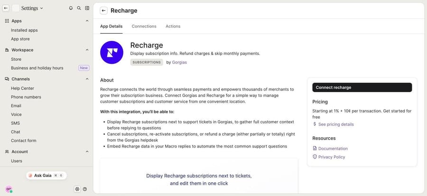Click the Connect recharge button
This screenshot has width=427, height=196.
(x=362, y=87)
